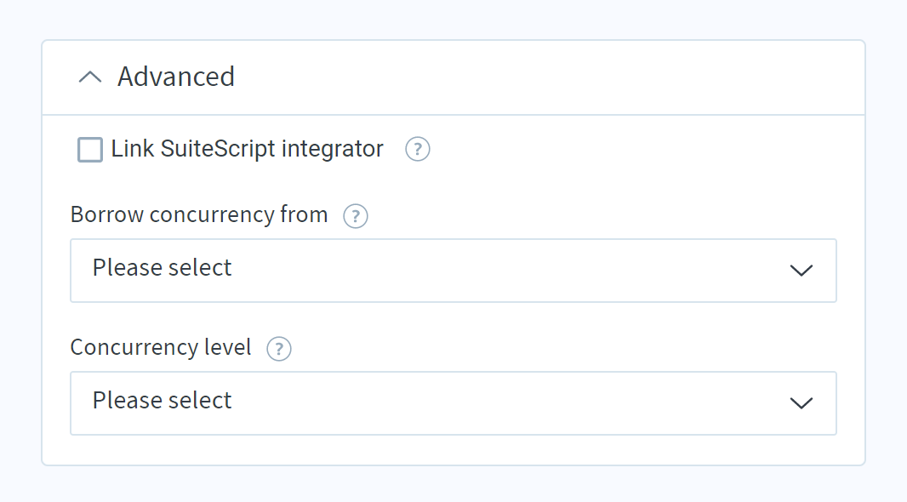
Task: Click the Advanced section header title
Action: 176,77
